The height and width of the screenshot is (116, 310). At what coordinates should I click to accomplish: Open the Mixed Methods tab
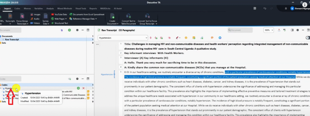pos(65,8)
